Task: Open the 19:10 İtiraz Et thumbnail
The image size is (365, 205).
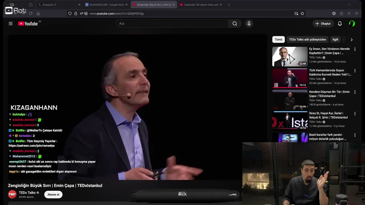Action: tap(290, 121)
